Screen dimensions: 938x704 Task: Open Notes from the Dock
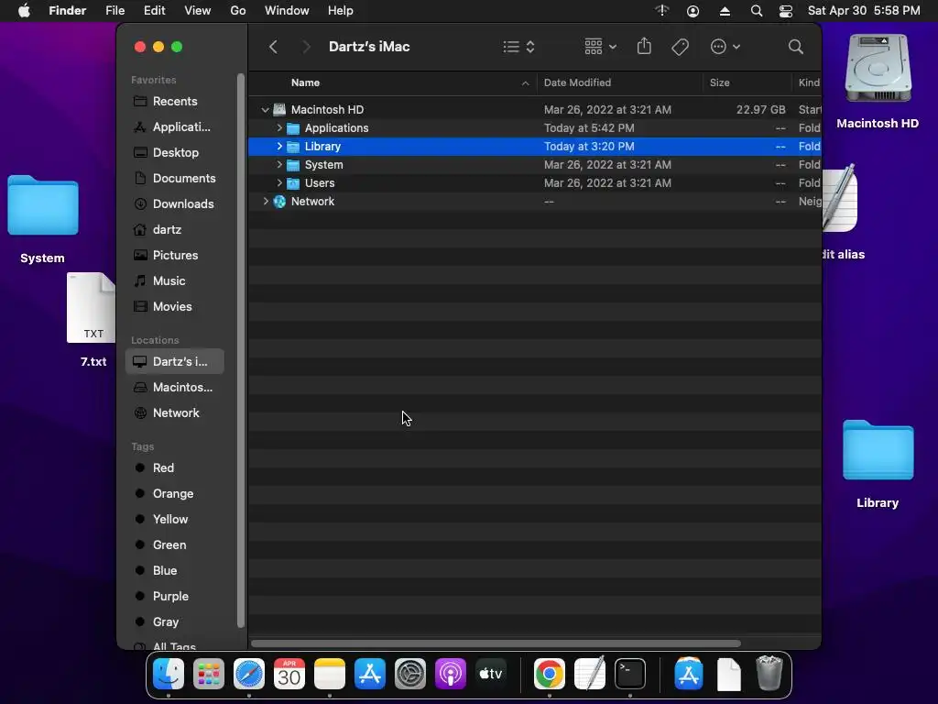point(330,674)
